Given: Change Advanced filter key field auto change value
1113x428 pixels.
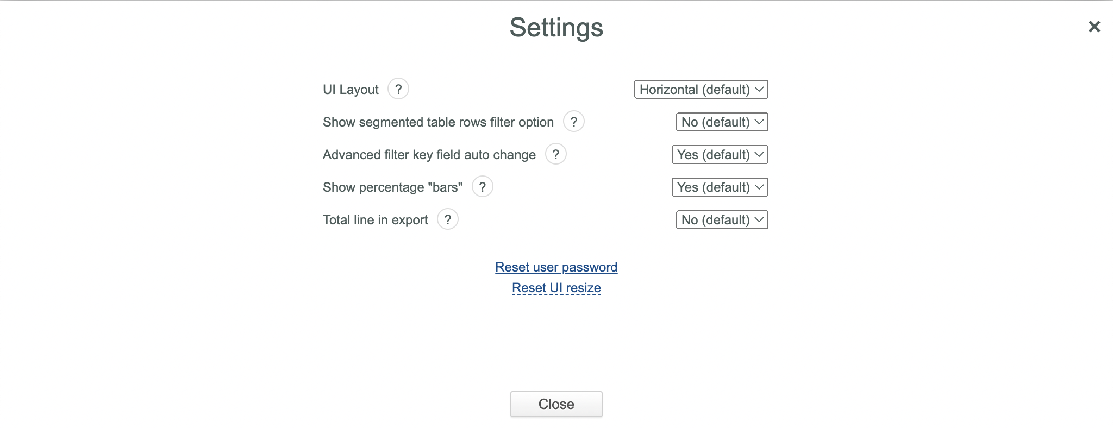Looking at the screenshot, I should pyautogui.click(x=720, y=155).
